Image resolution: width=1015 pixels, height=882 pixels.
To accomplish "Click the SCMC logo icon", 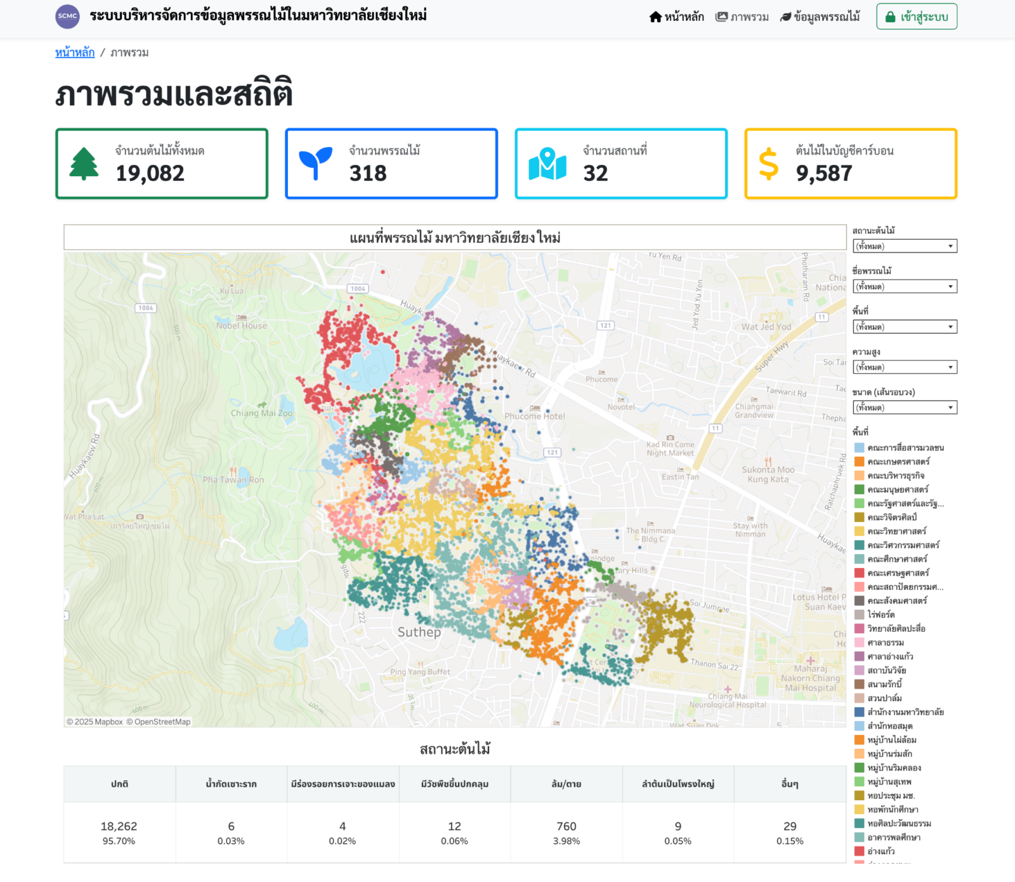I will click(67, 16).
